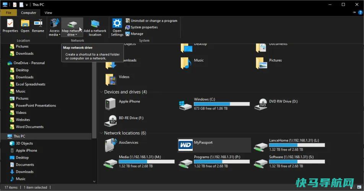
Task: Select the Media (M:) network drive
Action: (x=139, y=162)
